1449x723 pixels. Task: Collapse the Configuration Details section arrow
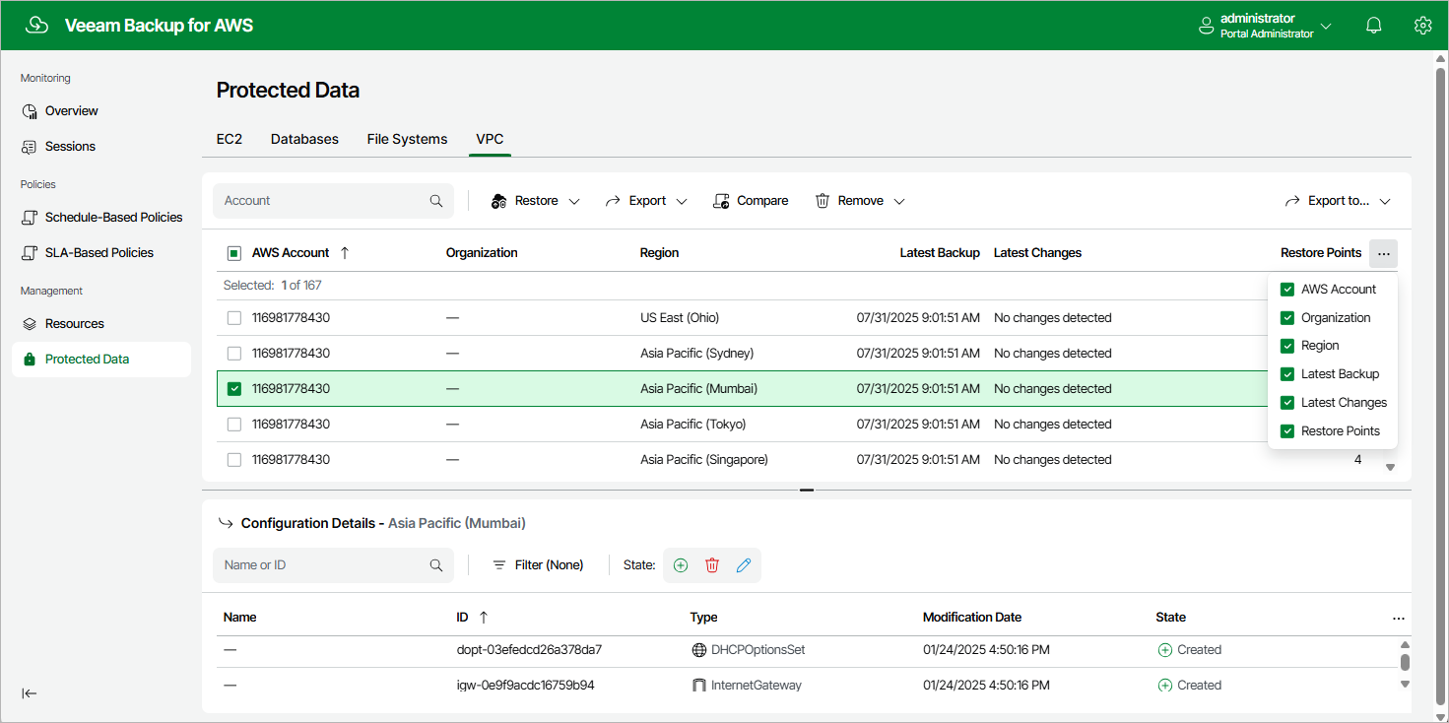tap(226, 523)
